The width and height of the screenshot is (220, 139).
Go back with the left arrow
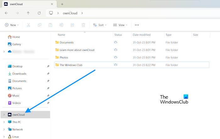[6, 13]
